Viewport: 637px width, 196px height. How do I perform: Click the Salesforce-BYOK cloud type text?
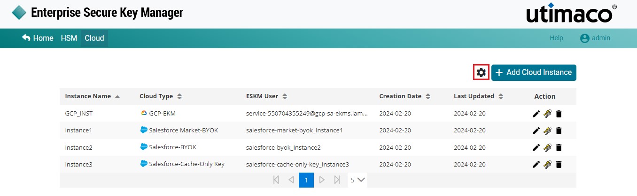(172, 147)
